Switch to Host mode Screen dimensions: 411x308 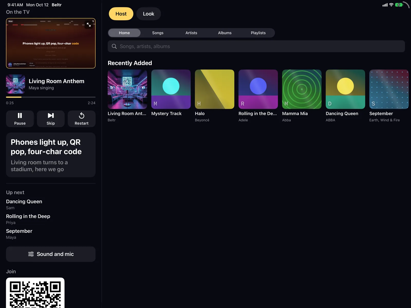121,14
